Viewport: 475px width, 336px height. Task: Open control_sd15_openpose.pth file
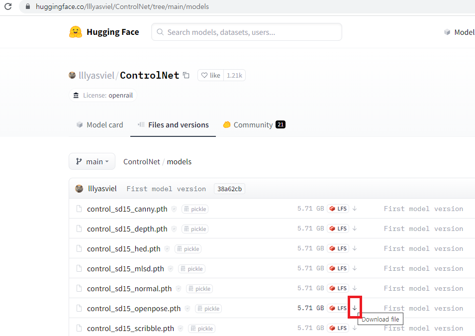click(x=134, y=309)
